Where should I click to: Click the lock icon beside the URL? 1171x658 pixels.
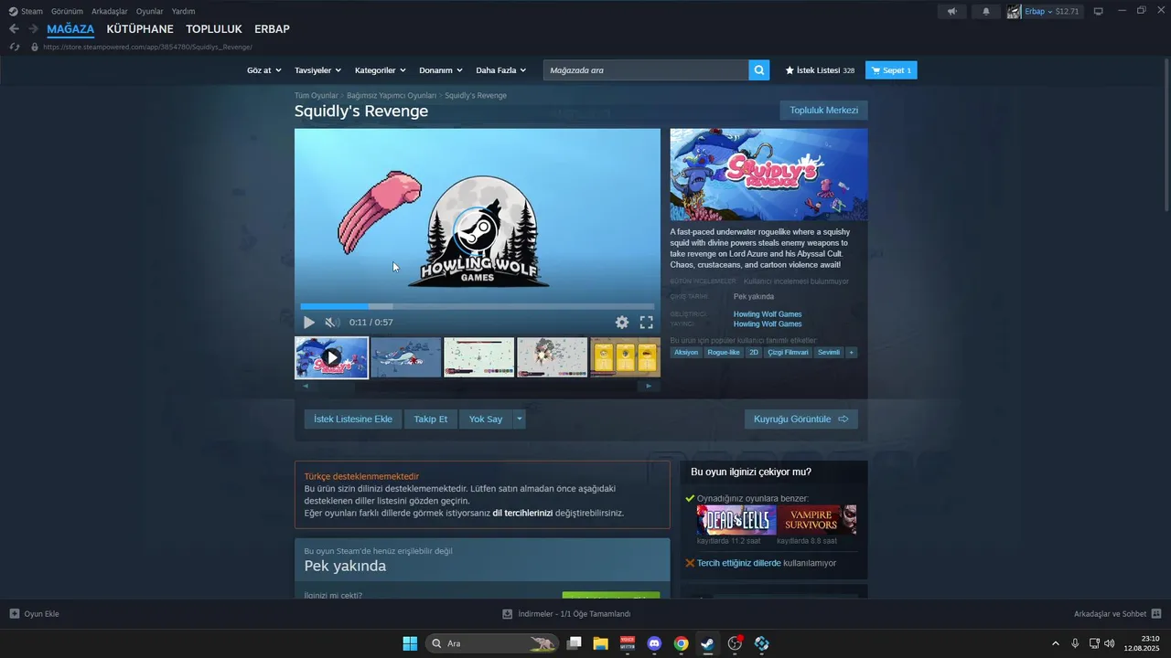(35, 47)
